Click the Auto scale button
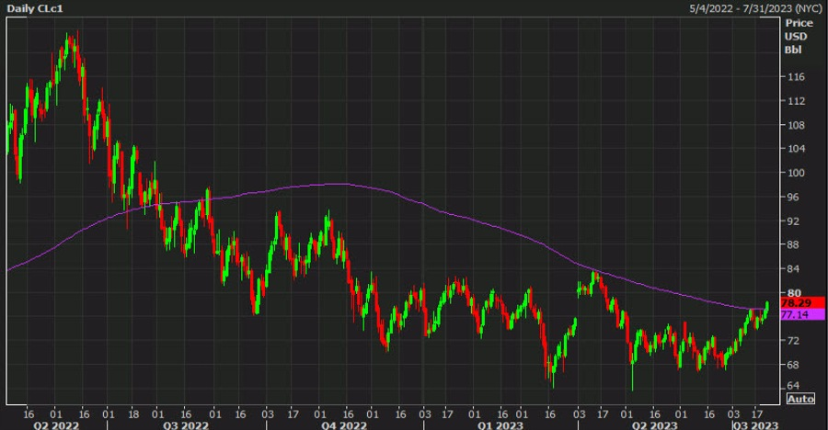The width and height of the screenshot is (828, 430). click(x=801, y=398)
